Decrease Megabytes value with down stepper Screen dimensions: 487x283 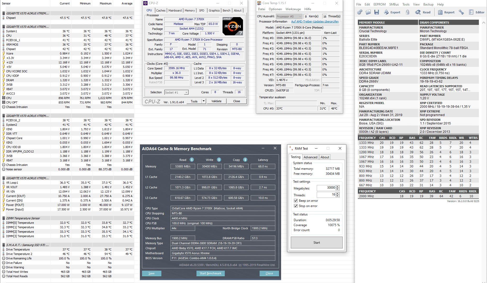[x=337, y=189]
